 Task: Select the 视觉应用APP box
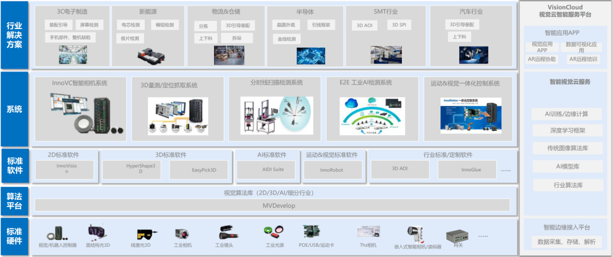click(x=542, y=47)
